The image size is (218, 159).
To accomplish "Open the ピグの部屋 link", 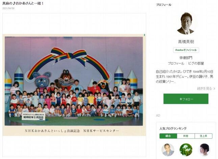I will pyautogui.click(x=196, y=63).
